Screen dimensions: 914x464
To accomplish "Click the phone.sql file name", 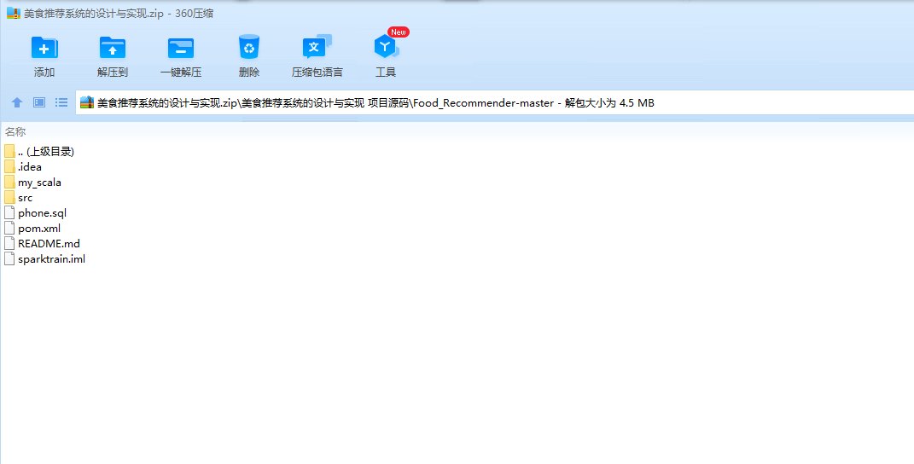I will point(42,212).
